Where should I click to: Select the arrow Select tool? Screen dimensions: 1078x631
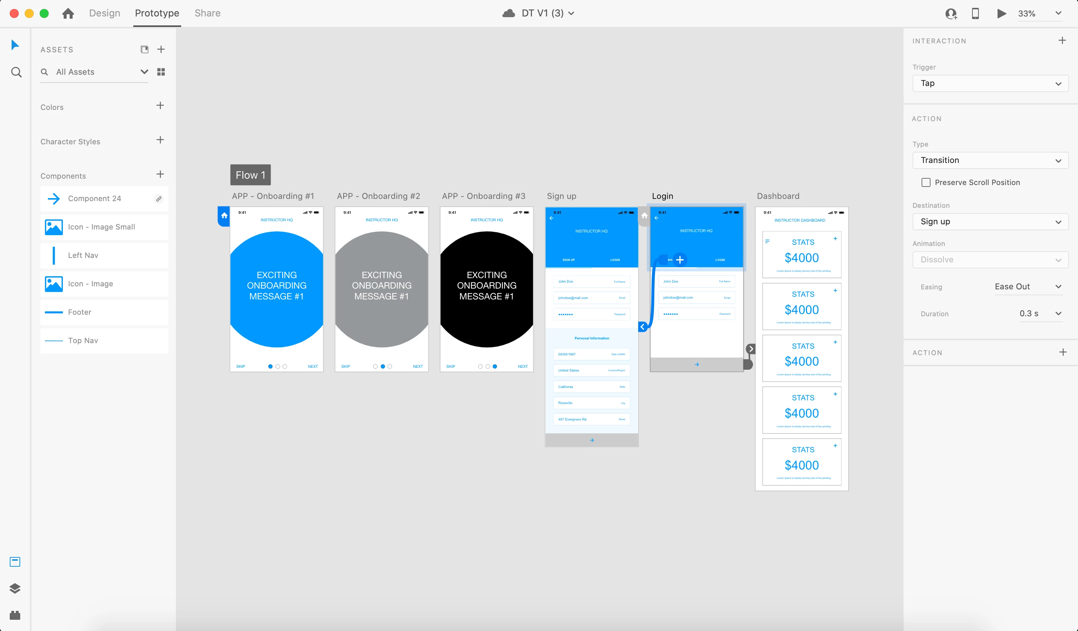coord(15,45)
